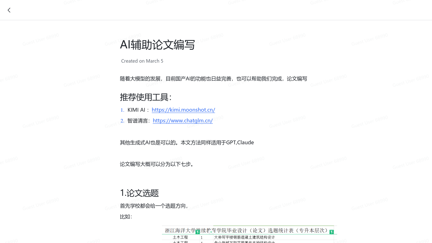Click the document title AI辅助论文编写
432x243 pixels.
(157, 45)
